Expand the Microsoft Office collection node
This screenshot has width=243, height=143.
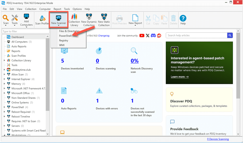click(x=4, y=93)
